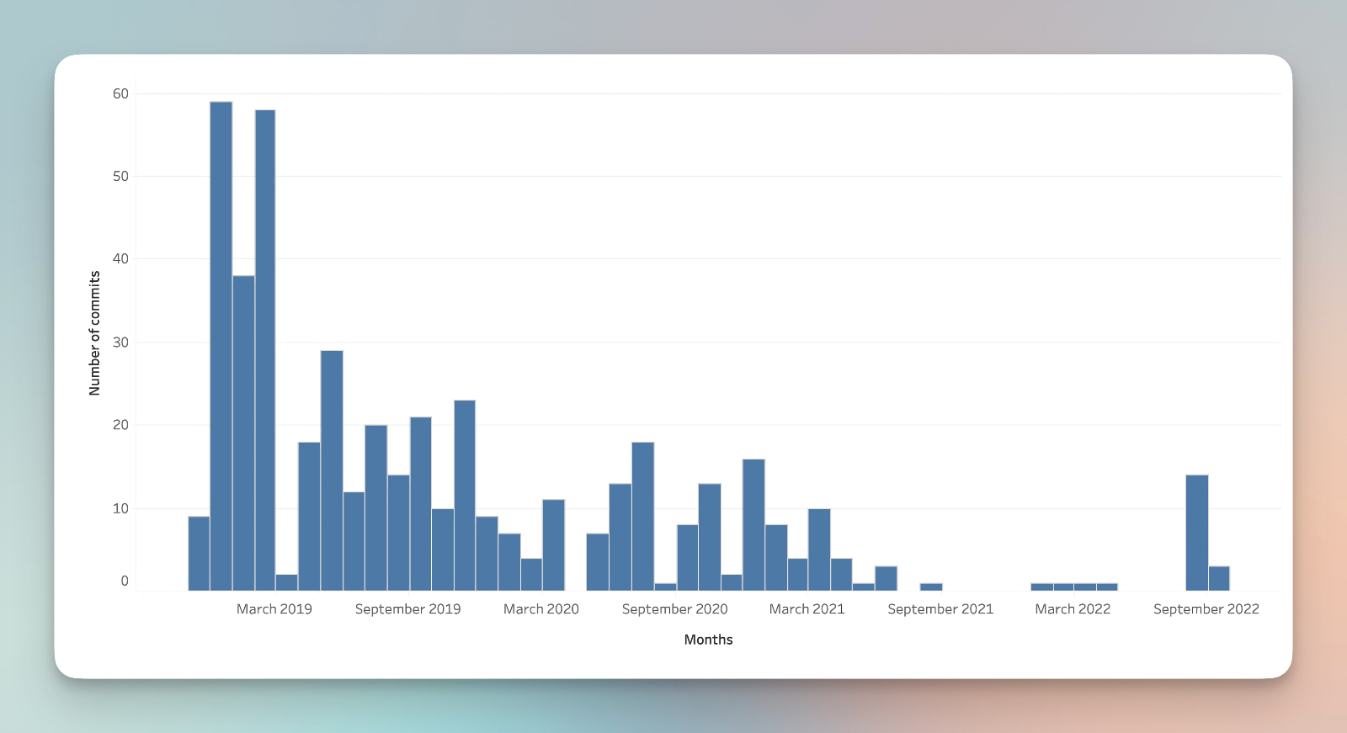
Task: Click the 'September 2019' x-axis label
Action: (407, 609)
